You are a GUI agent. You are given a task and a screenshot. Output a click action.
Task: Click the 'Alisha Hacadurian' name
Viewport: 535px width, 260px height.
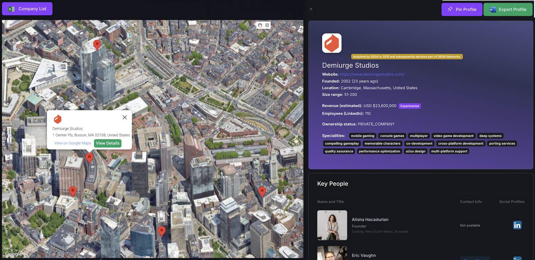pos(370,219)
